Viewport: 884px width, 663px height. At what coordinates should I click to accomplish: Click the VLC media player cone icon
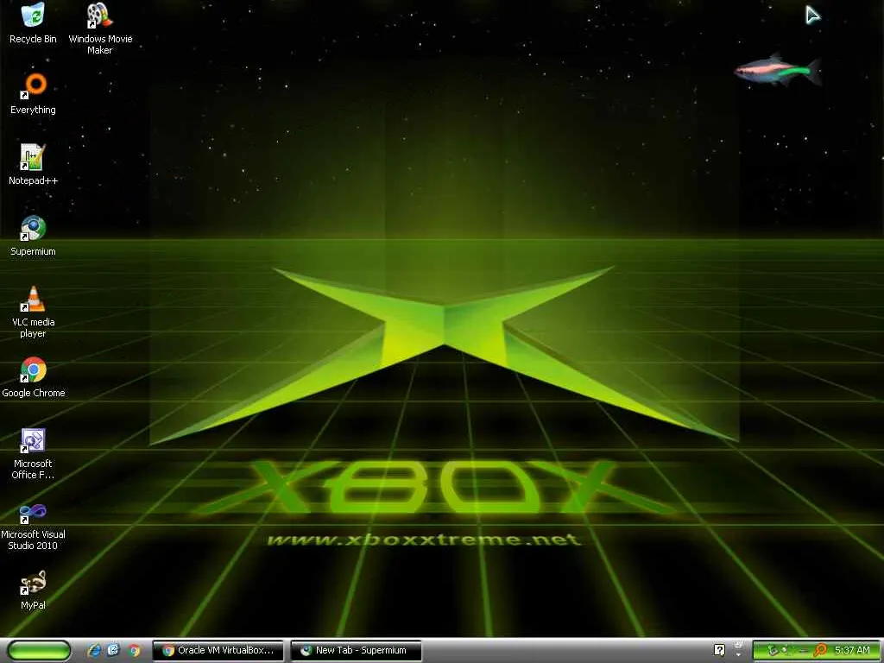33,298
